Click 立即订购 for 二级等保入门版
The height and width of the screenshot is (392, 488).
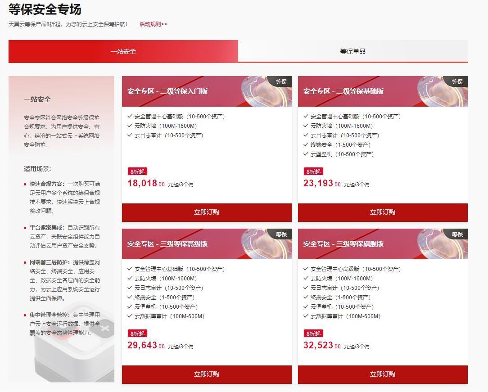coord(207,212)
